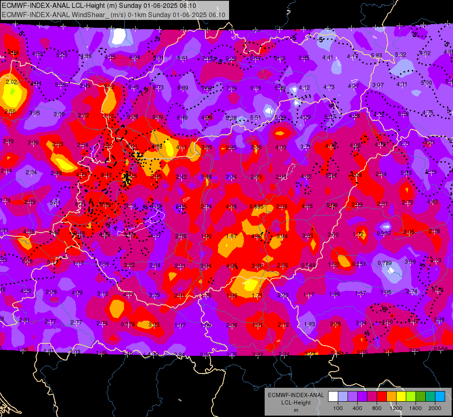Click the legend title 'ECMWF-INDEX-ANAL'
The width and height of the screenshot is (453, 417).
click(x=296, y=395)
